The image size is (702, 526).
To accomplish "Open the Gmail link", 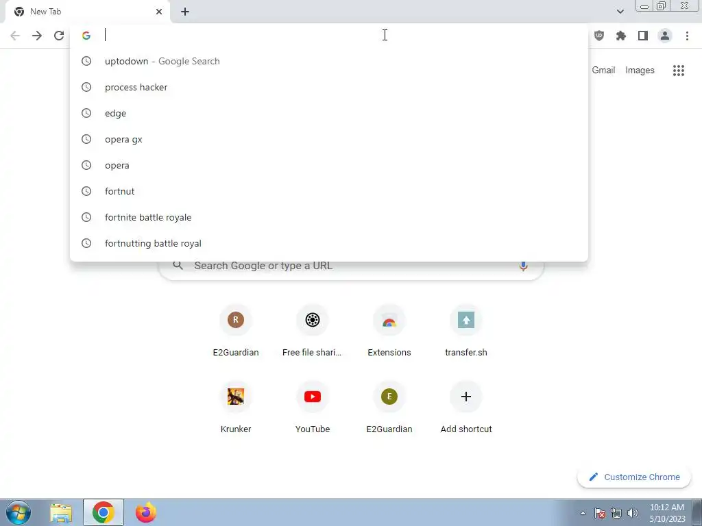I will (x=603, y=71).
